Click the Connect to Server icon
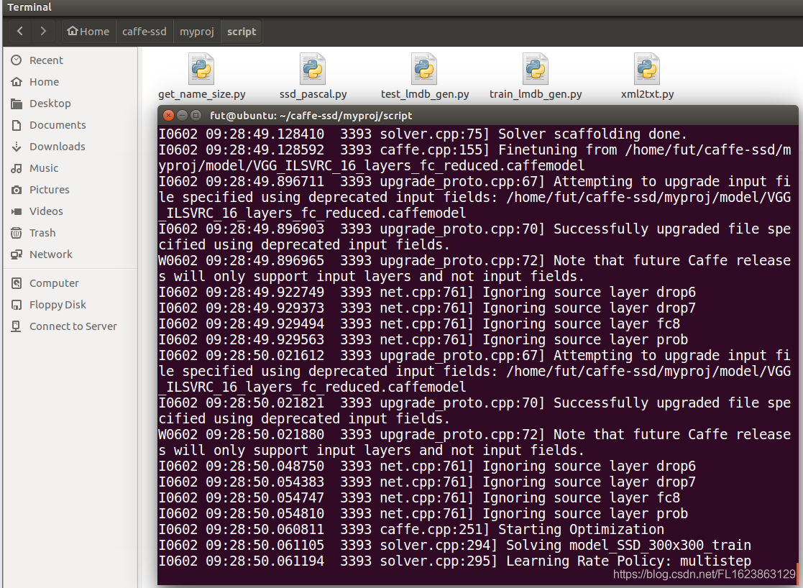This screenshot has width=803, height=588. (17, 326)
